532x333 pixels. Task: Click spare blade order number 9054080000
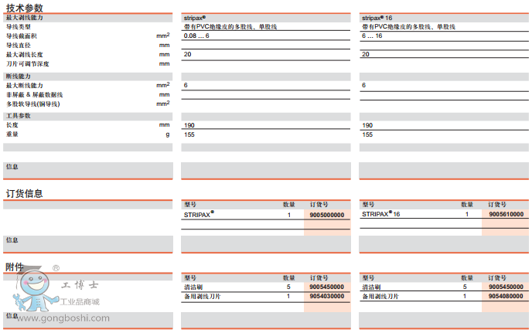pyautogui.click(x=505, y=296)
